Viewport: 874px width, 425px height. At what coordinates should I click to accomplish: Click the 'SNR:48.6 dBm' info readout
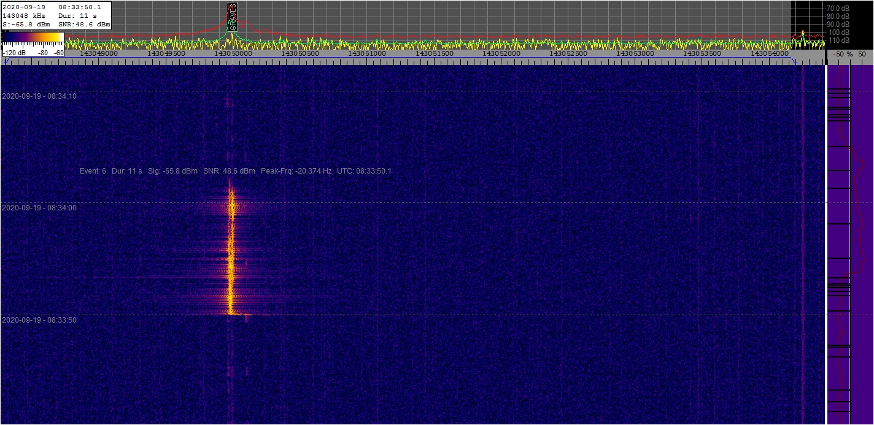click(83, 25)
